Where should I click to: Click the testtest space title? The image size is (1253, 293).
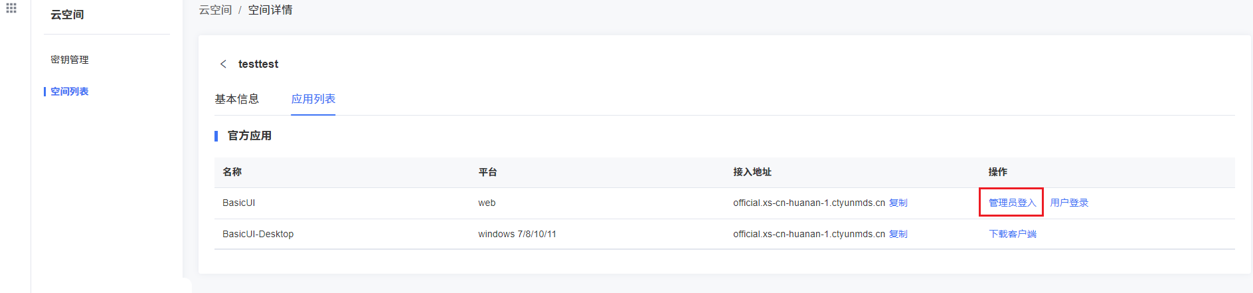[x=258, y=64]
